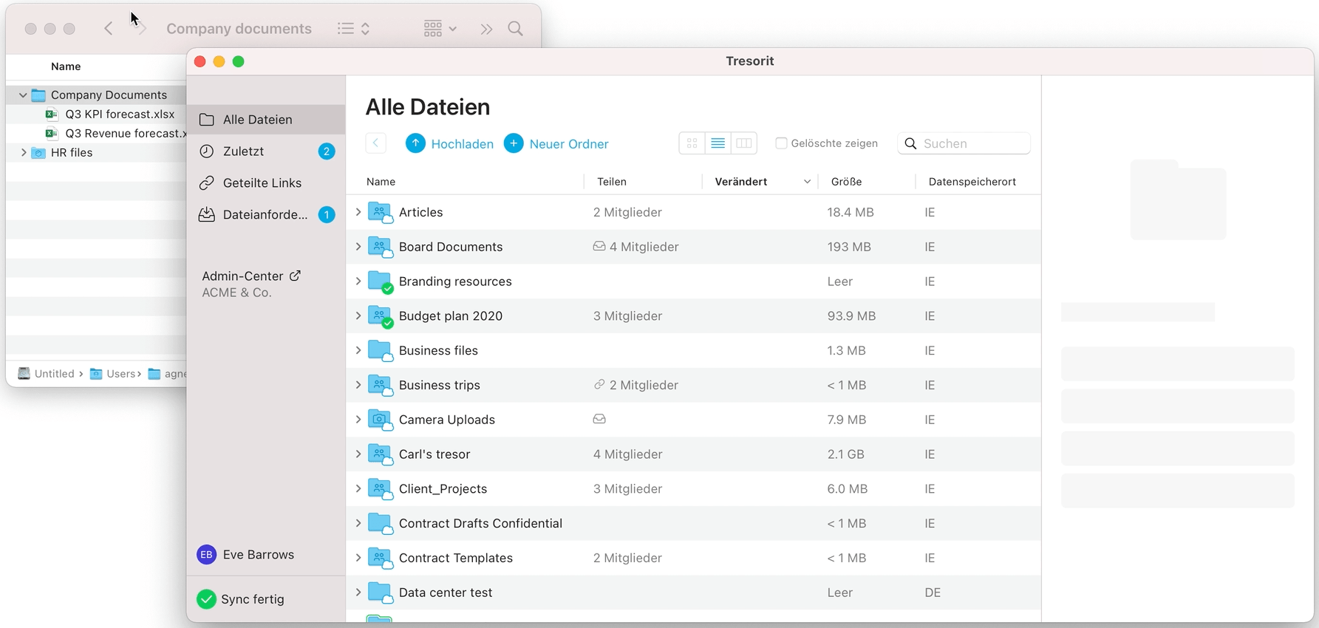
Task: Expand the Client_Projects folder
Action: [358, 489]
